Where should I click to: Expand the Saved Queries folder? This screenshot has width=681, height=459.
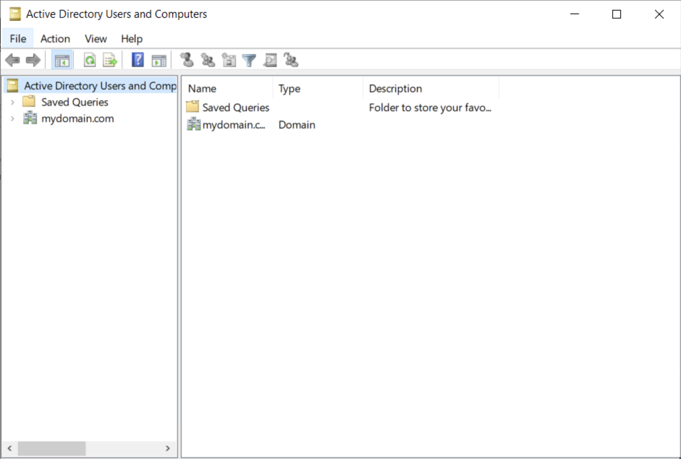pyautogui.click(x=12, y=102)
